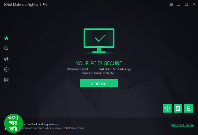Click the shield with lightning bolt icon
Screen dimensions: 198x135
(167, 108)
